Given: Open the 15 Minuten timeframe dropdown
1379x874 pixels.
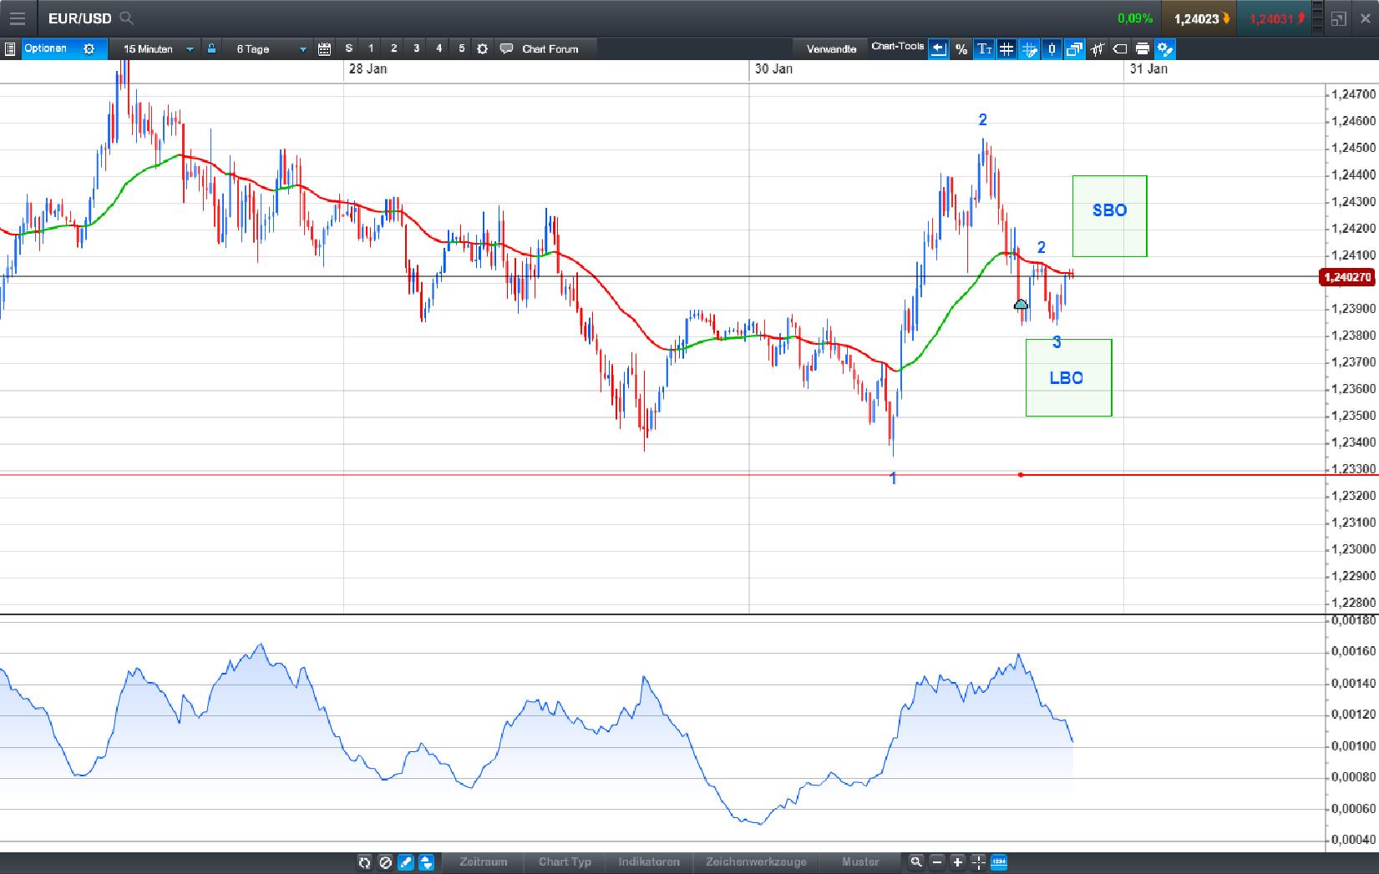Looking at the screenshot, I should pos(155,48).
